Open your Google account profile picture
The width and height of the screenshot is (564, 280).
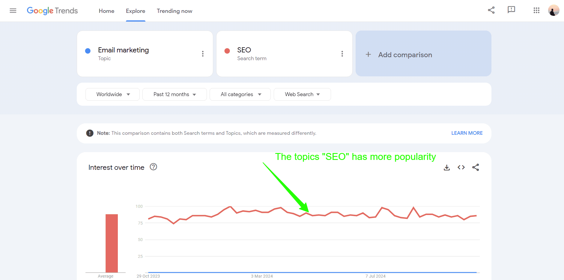554,10
